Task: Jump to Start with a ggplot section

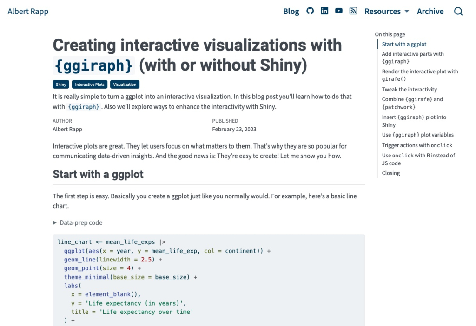Action: tap(404, 44)
